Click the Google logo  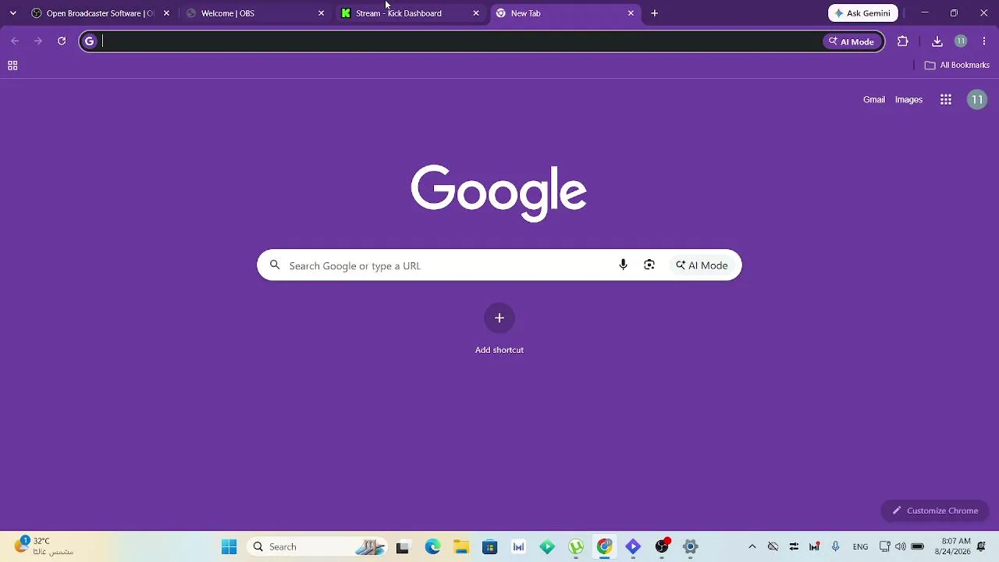point(499,192)
